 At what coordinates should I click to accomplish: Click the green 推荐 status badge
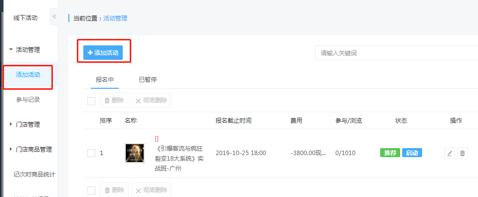click(x=390, y=153)
